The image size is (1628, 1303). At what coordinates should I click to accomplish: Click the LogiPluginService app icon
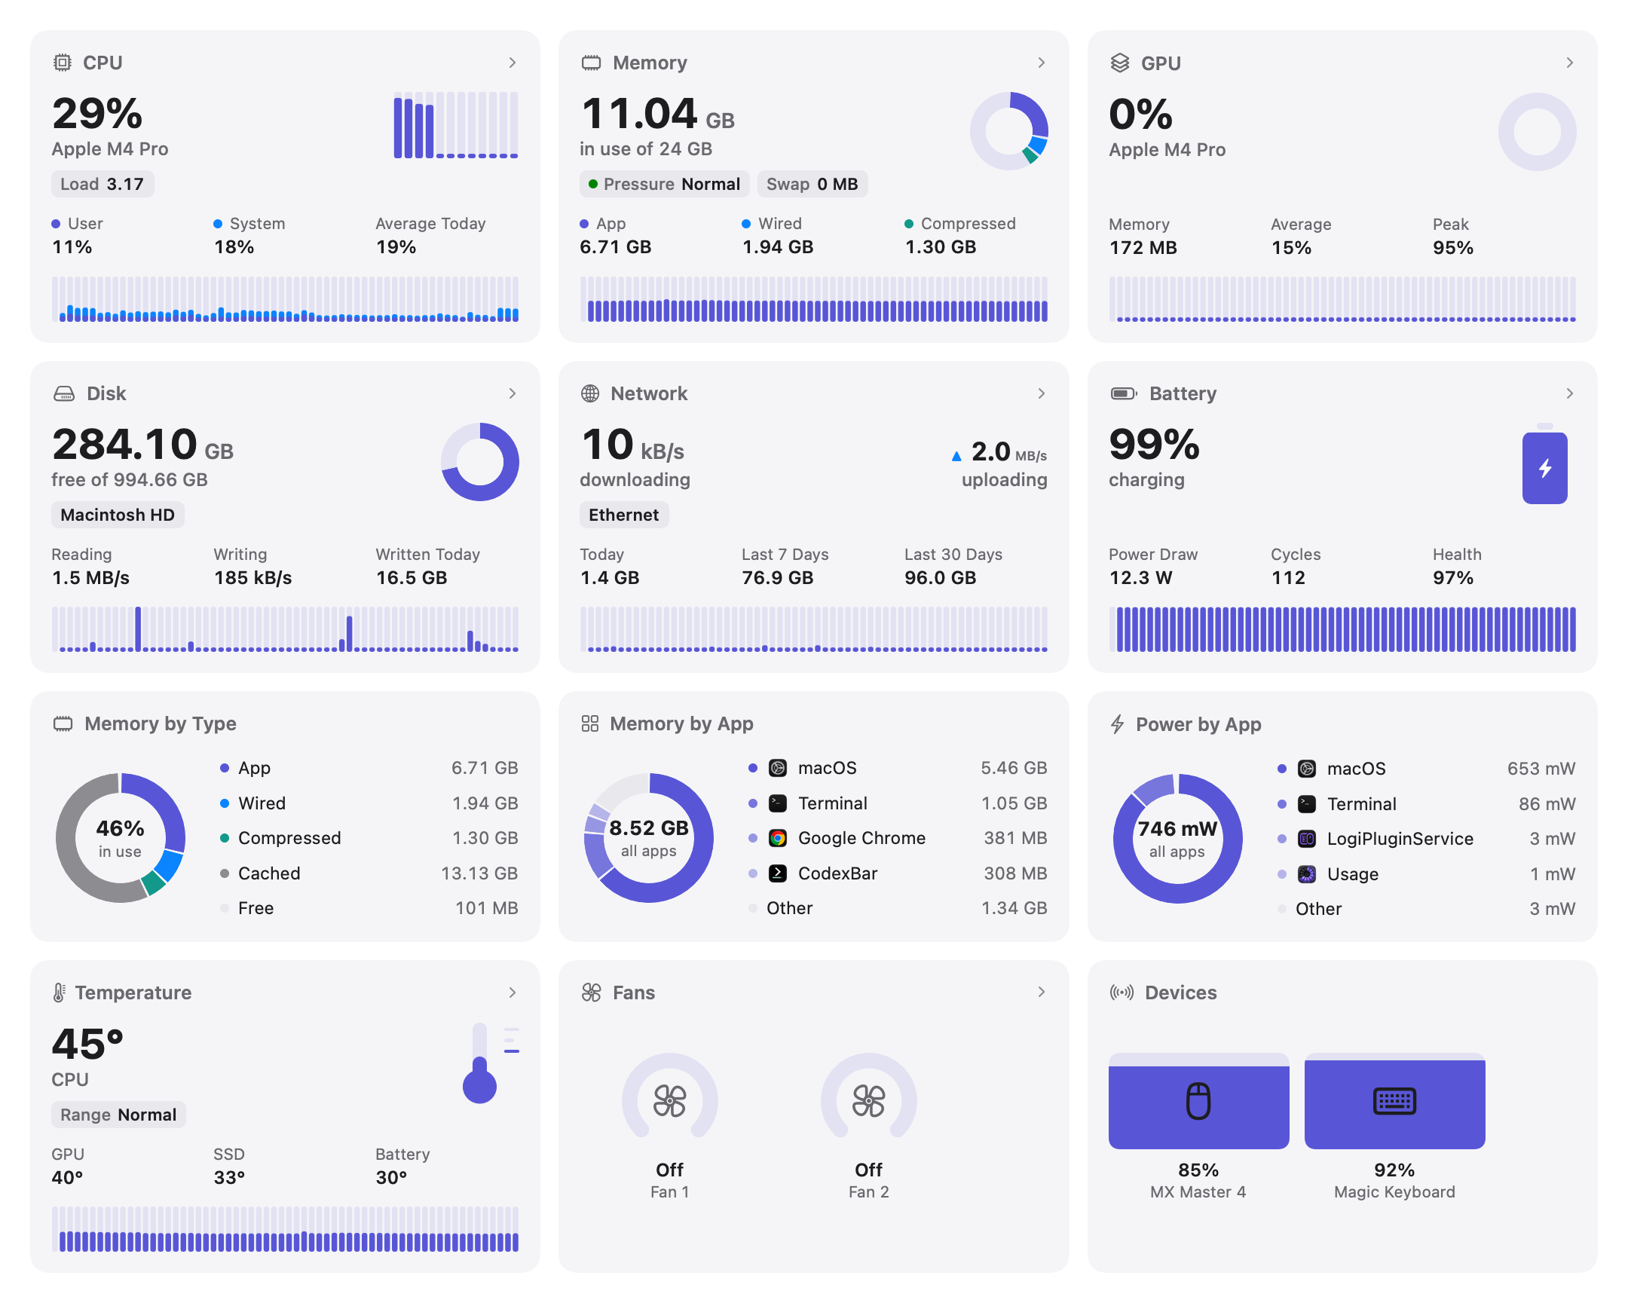(x=1307, y=839)
